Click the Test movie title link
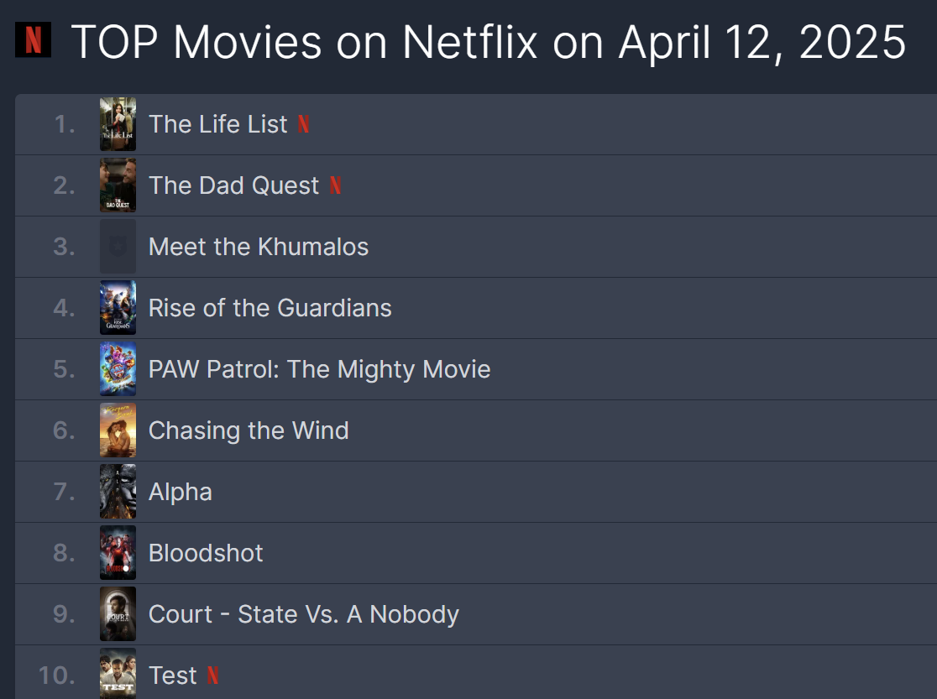937x699 pixels. point(173,676)
